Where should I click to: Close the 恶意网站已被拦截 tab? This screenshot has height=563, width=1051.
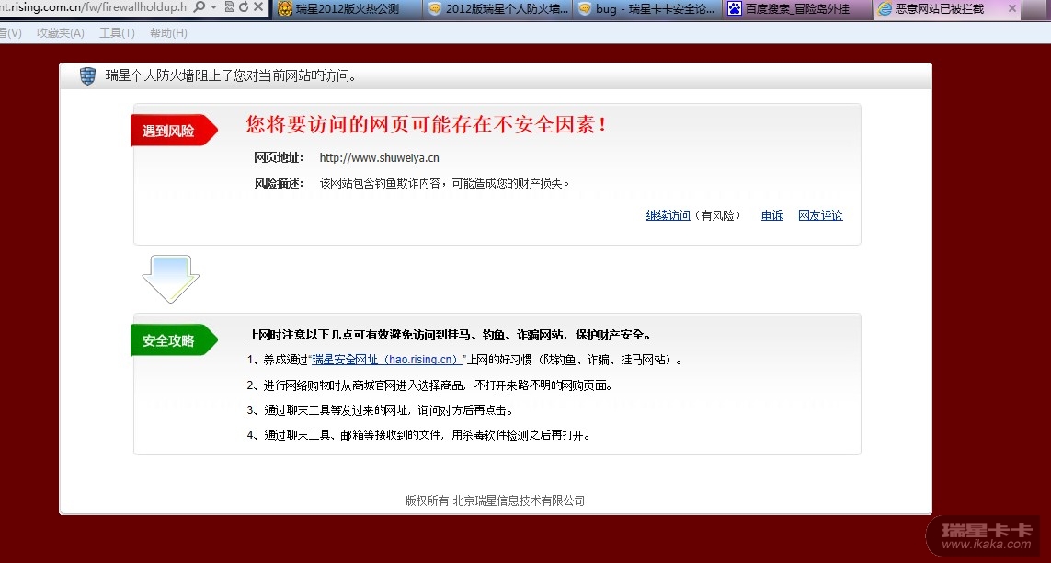pyautogui.click(x=1012, y=8)
